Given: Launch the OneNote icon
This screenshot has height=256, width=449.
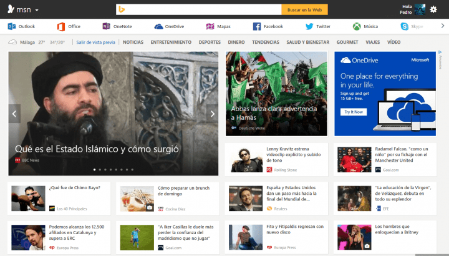Looking at the screenshot, I should (106, 26).
